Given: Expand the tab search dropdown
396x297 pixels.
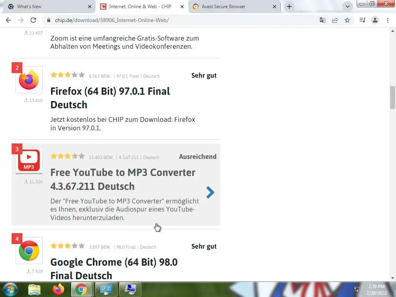Looking at the screenshot, I should [x=348, y=7].
